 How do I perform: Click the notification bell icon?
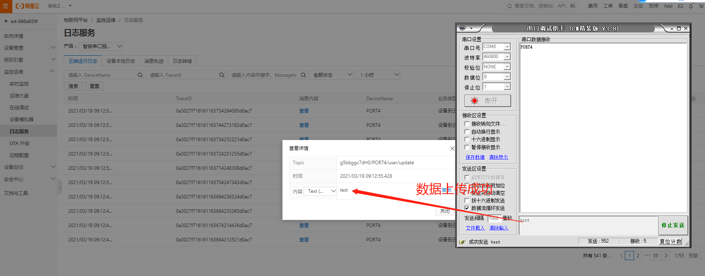click(x=691, y=6)
